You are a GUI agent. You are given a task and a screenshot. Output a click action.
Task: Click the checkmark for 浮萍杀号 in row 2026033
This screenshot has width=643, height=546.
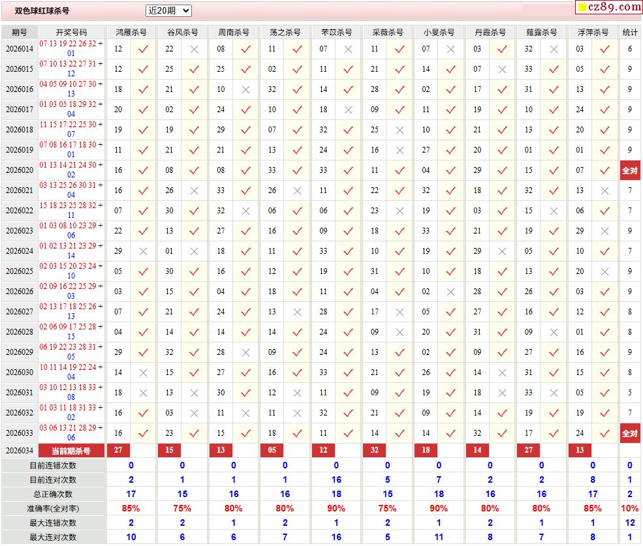pyautogui.click(x=604, y=433)
